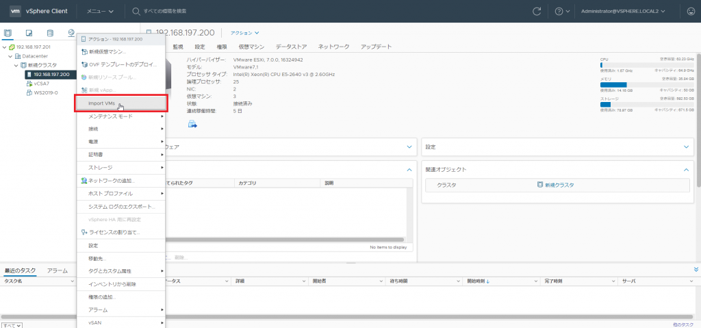The height and width of the screenshot is (328, 701).
Task: Click the メモリ usage bar
Action: click(x=647, y=85)
